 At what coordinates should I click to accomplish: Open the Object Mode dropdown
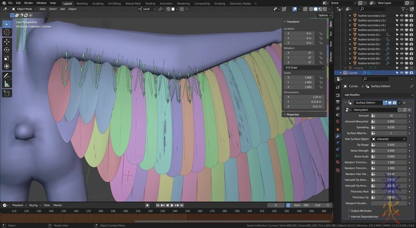[24, 9]
